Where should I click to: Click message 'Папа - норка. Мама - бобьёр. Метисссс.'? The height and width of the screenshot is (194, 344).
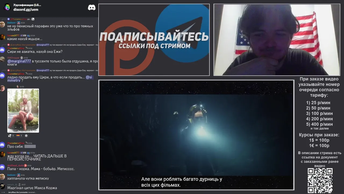click(x=41, y=169)
